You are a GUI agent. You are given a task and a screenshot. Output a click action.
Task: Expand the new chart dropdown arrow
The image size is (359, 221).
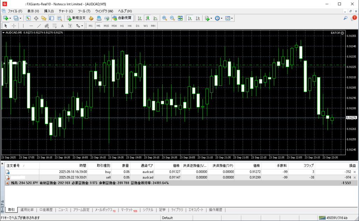tap(10, 18)
